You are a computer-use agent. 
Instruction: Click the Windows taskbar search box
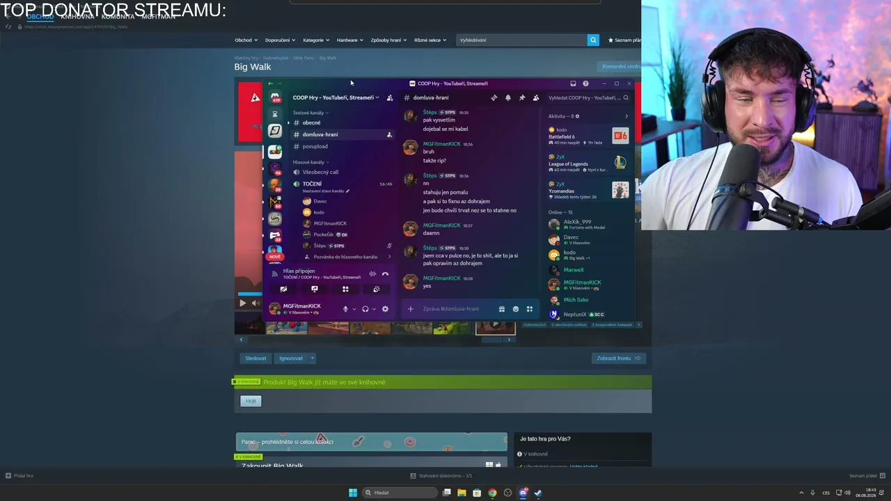point(400,493)
